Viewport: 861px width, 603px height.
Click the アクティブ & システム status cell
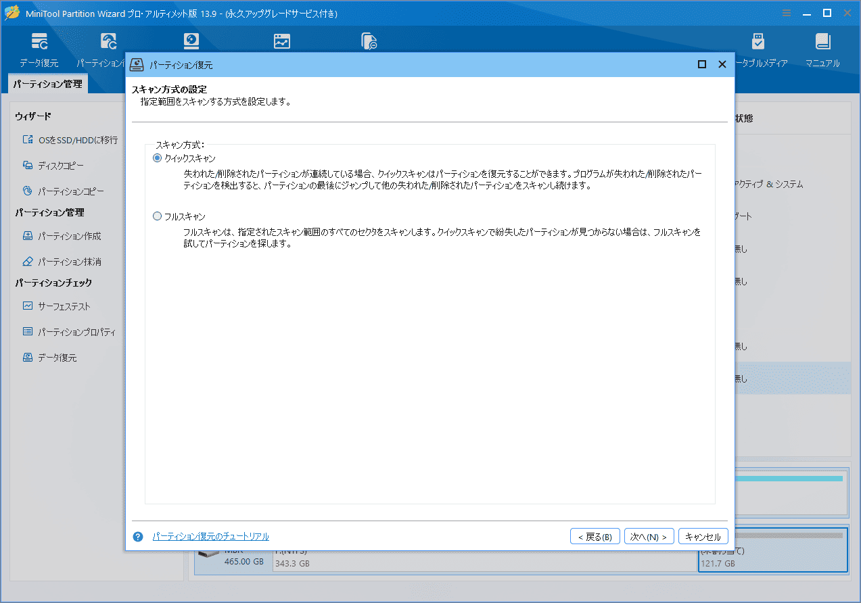pos(769,185)
